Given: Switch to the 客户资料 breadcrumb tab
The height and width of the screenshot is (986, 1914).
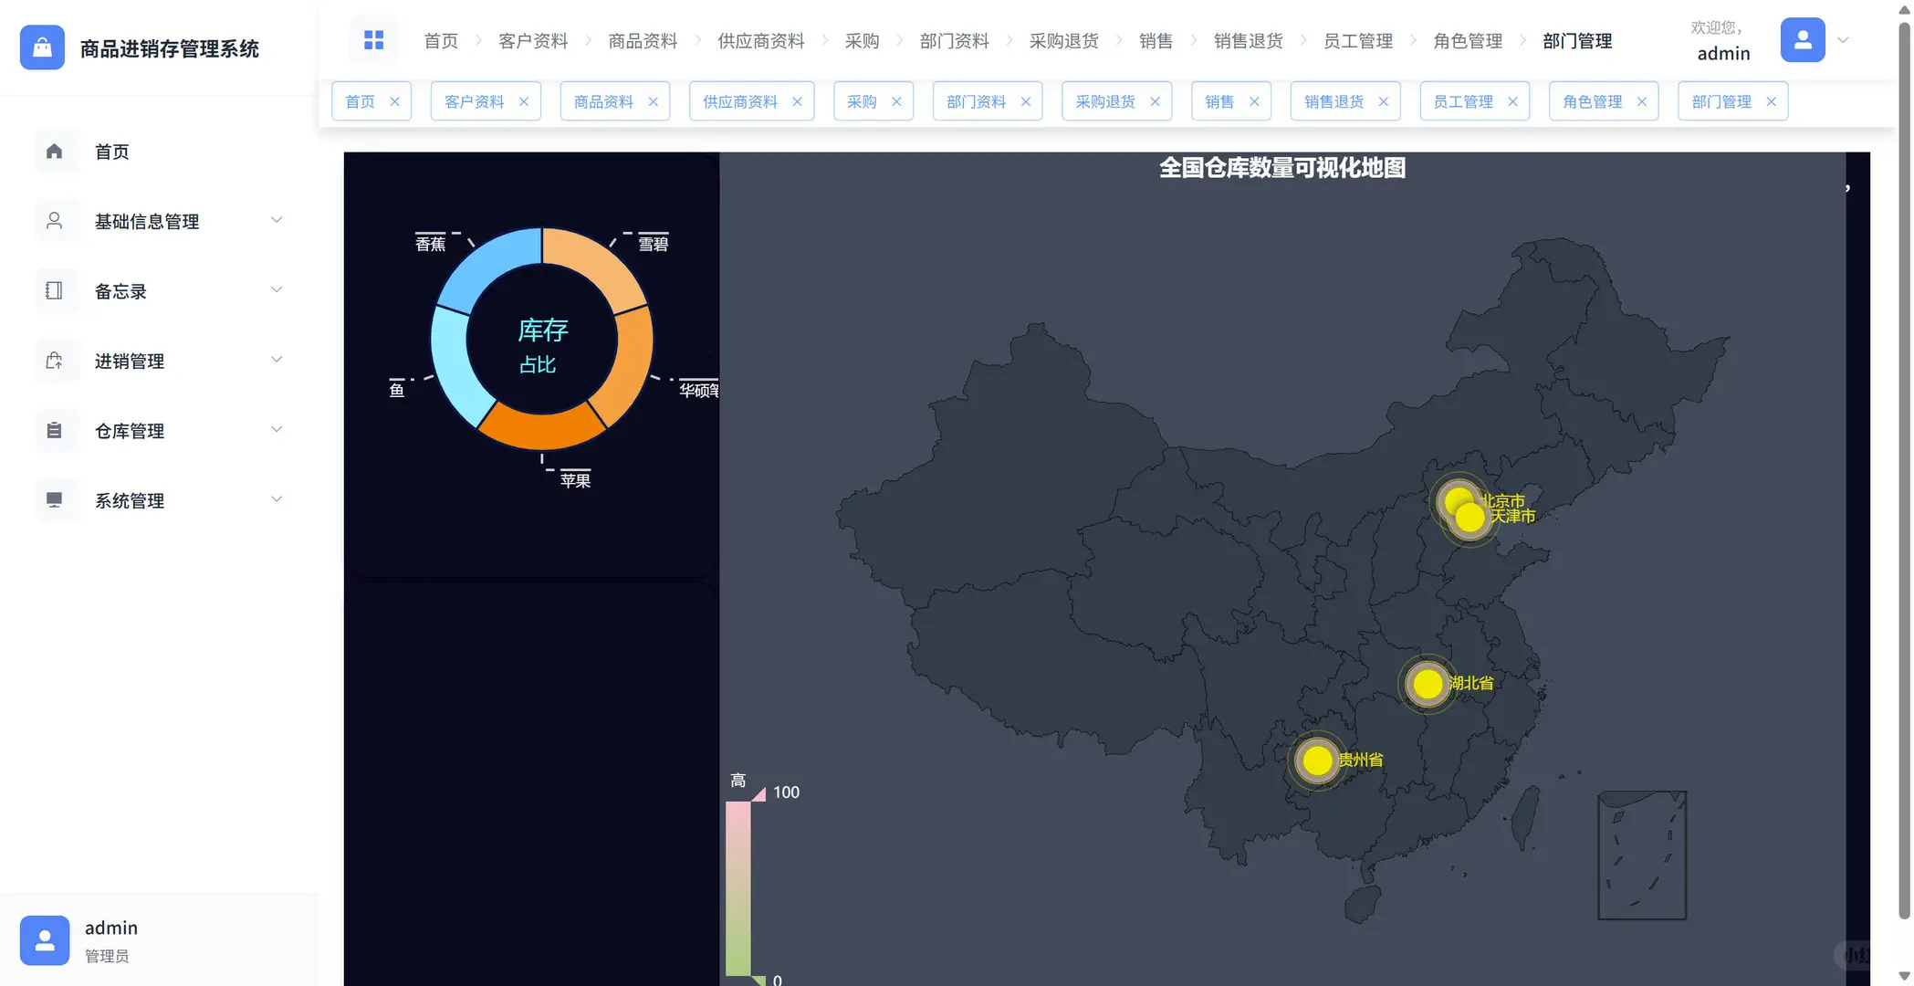Looking at the screenshot, I should [533, 40].
